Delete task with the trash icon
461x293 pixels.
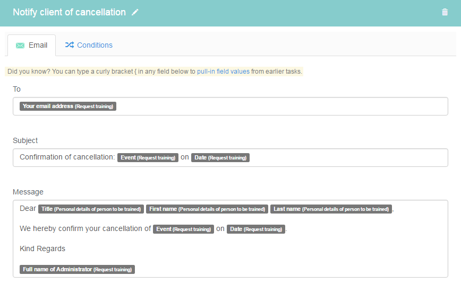(x=445, y=12)
